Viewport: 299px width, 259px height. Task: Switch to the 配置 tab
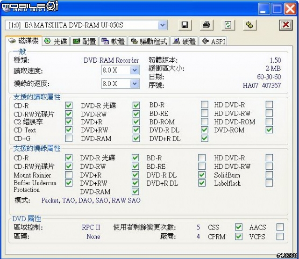[x=84, y=41]
